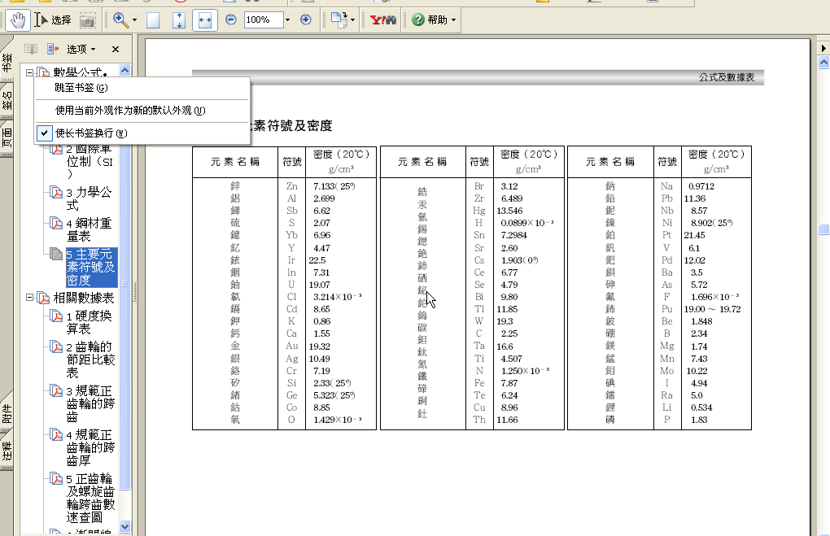The image size is (830, 536).
Task: Open the Attachments (附件) side tab
Action: point(7,412)
